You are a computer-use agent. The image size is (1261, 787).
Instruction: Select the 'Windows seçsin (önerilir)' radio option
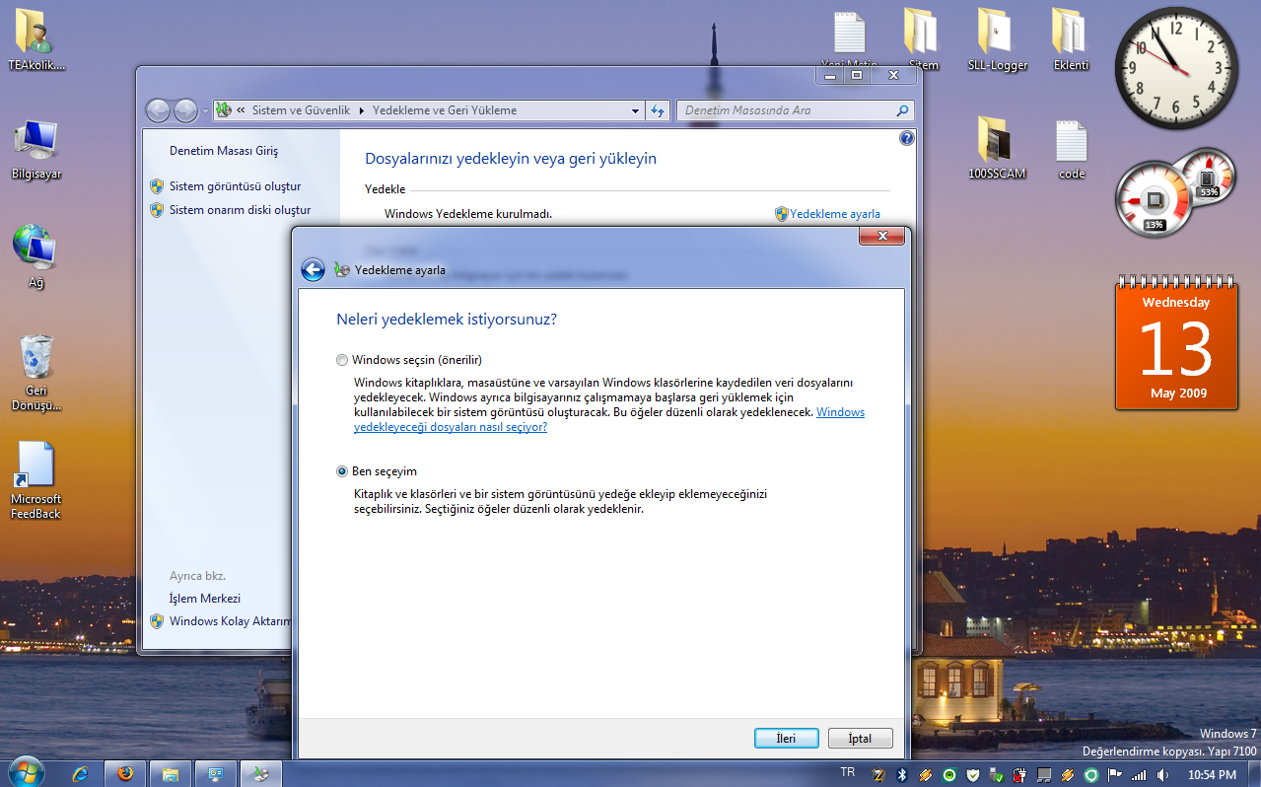tap(342, 360)
